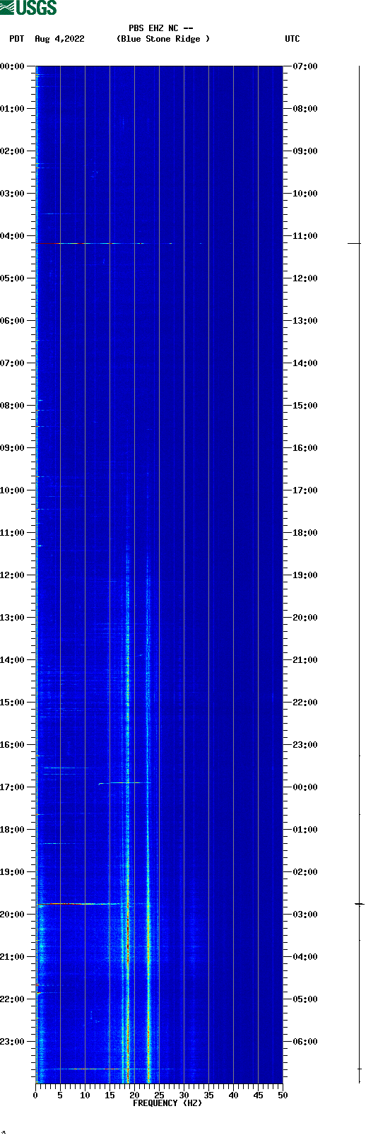Click the PDT time label '16:00'
The image size is (390, 1140).
tap(12, 745)
